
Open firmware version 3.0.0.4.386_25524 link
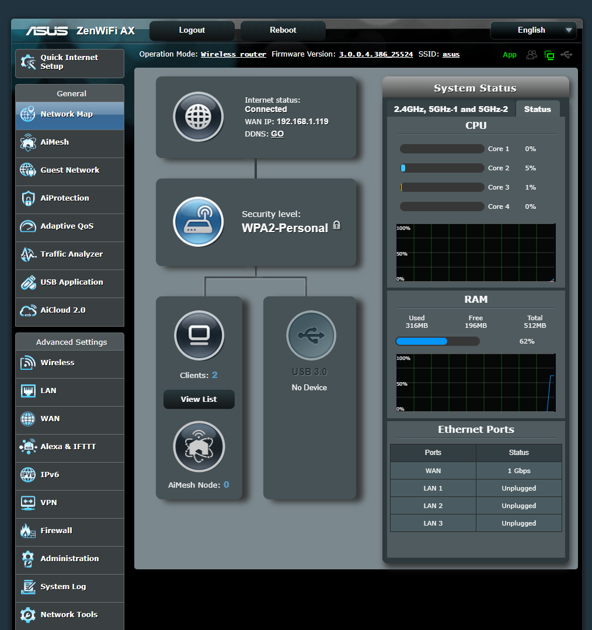point(375,54)
